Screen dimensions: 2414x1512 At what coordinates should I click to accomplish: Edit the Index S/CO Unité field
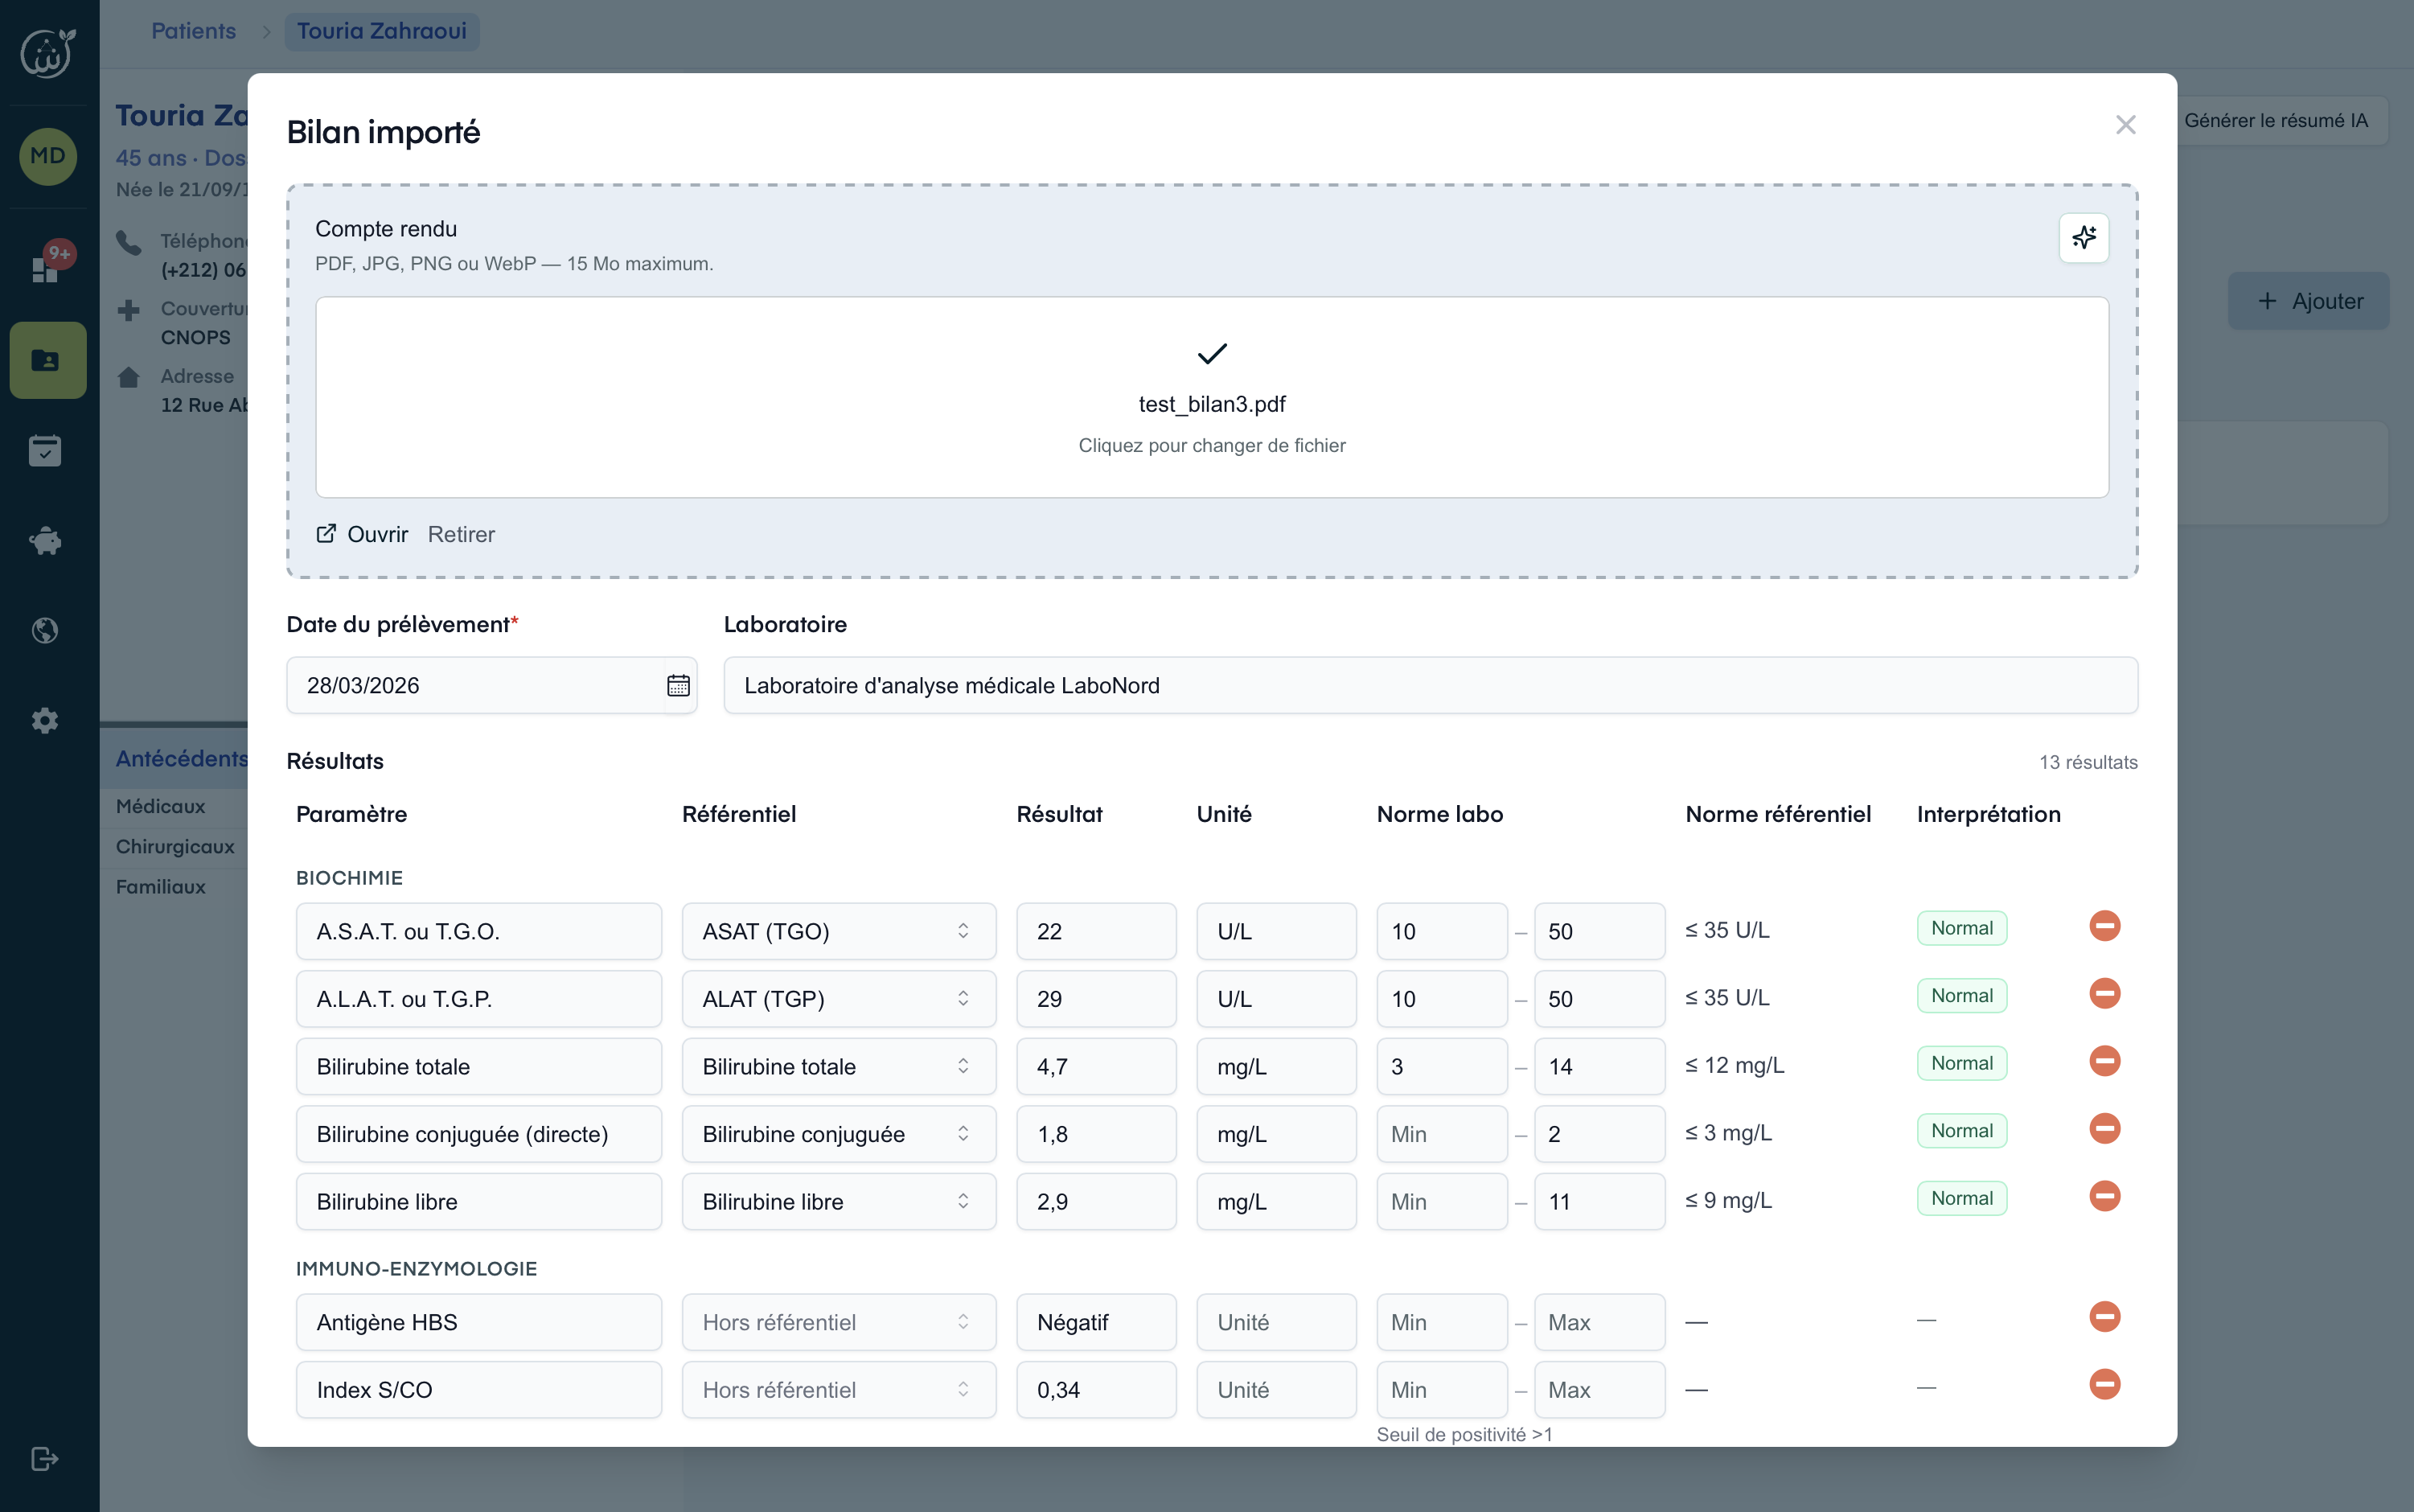(x=1276, y=1390)
